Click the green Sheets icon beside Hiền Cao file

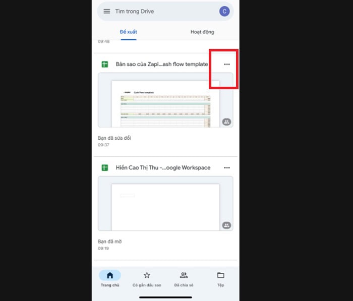coord(105,168)
